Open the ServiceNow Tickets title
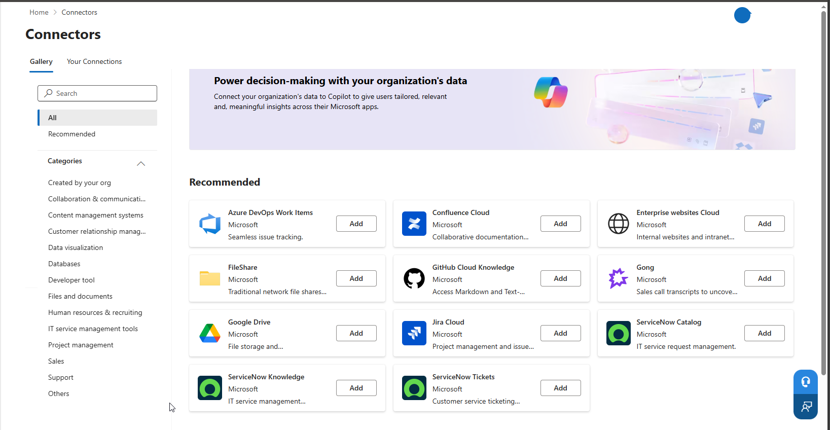This screenshot has width=830, height=430. [463, 377]
